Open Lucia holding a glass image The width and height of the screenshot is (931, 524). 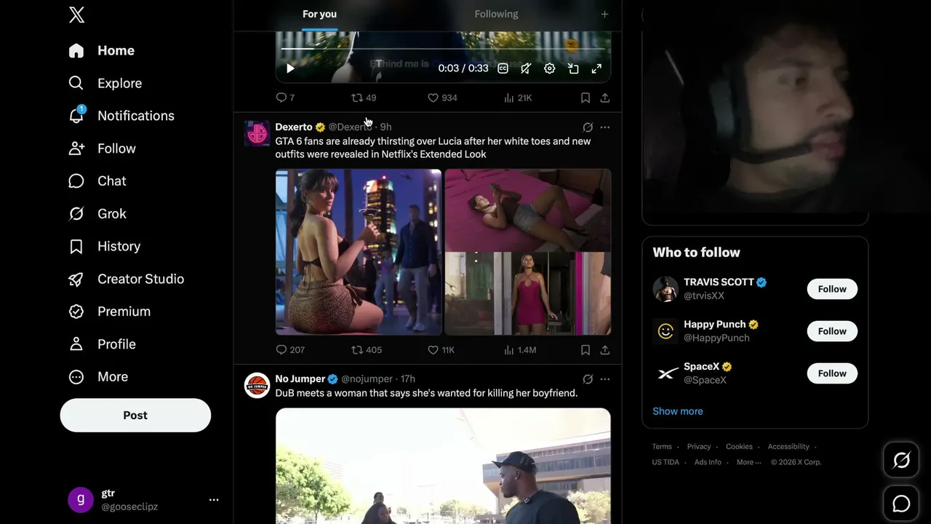(359, 252)
